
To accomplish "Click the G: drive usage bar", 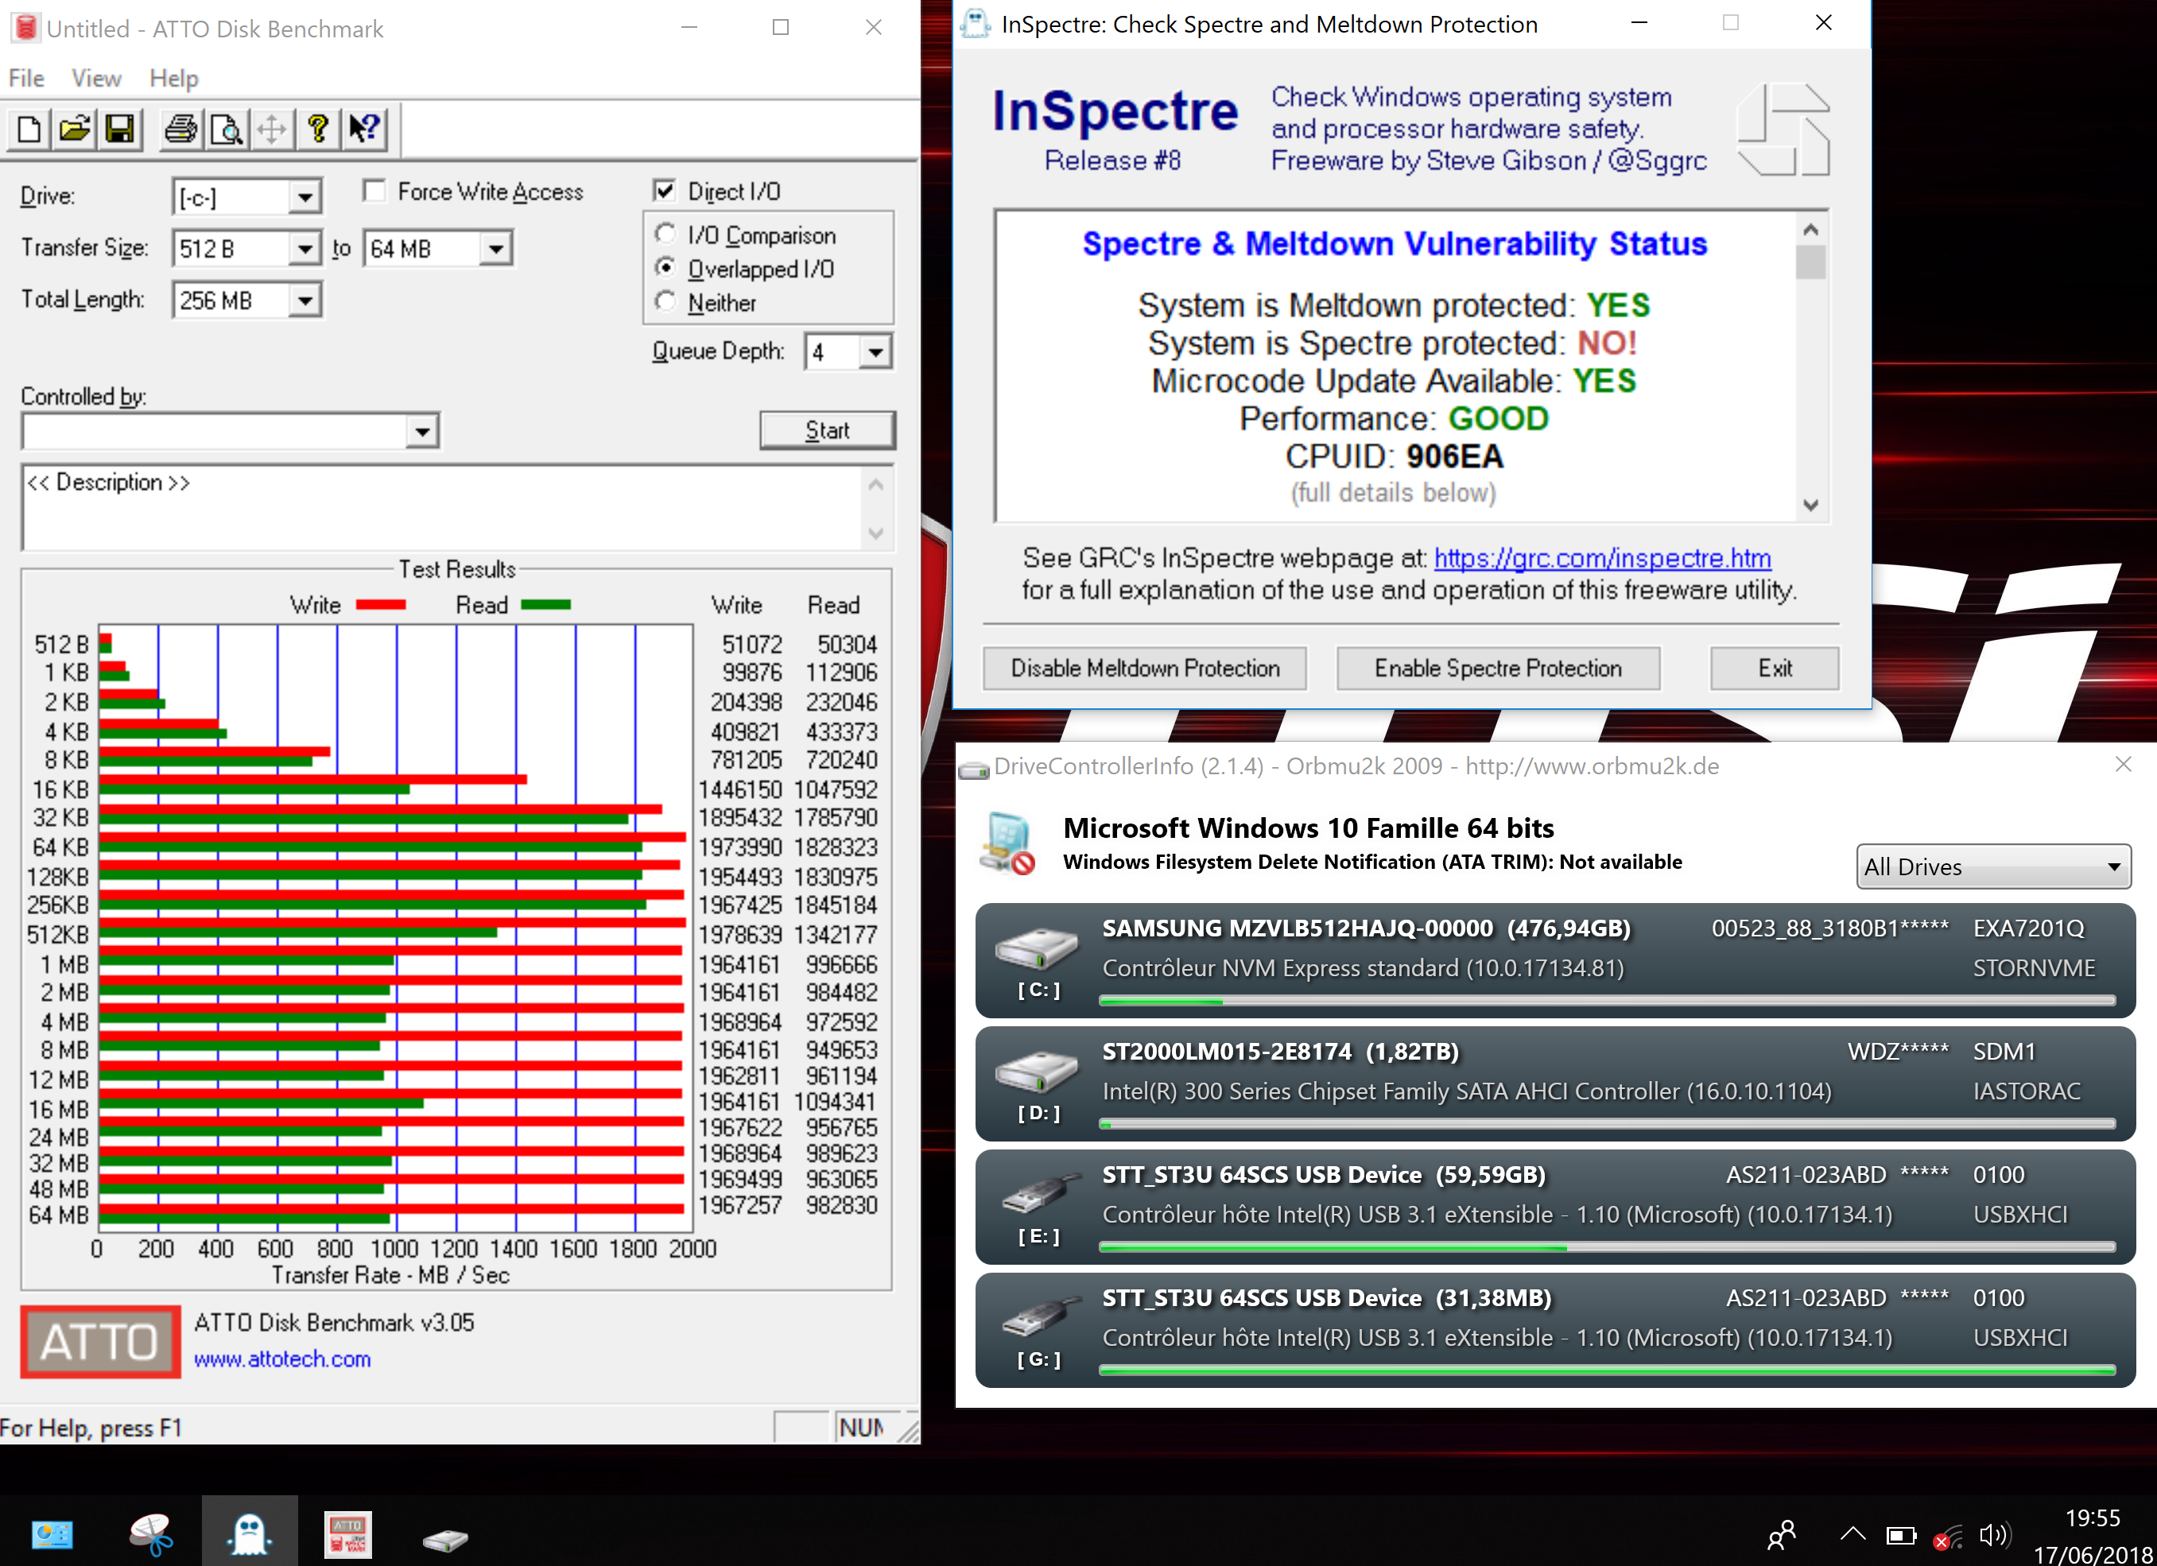I will (x=1608, y=1370).
